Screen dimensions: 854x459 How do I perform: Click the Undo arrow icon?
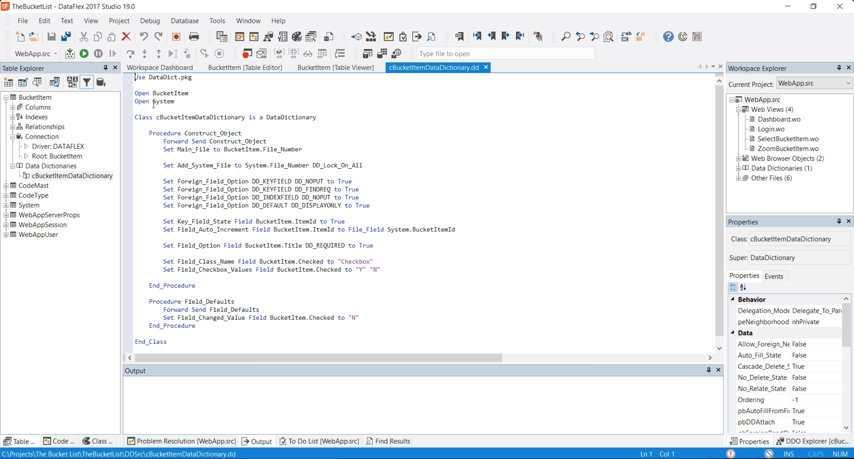(144, 36)
